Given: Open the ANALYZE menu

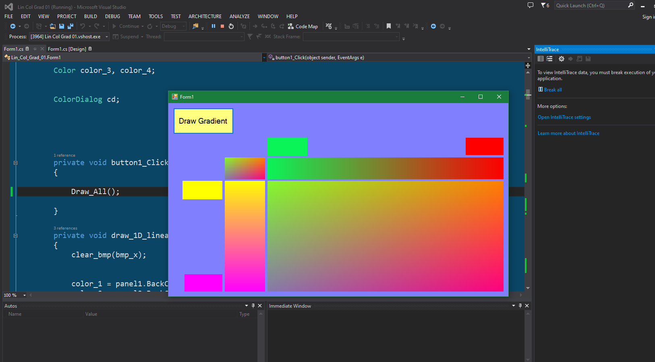Looking at the screenshot, I should [x=240, y=17].
